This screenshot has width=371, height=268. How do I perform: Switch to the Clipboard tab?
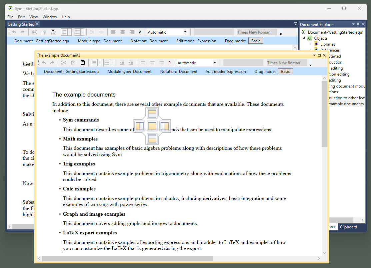point(348,227)
